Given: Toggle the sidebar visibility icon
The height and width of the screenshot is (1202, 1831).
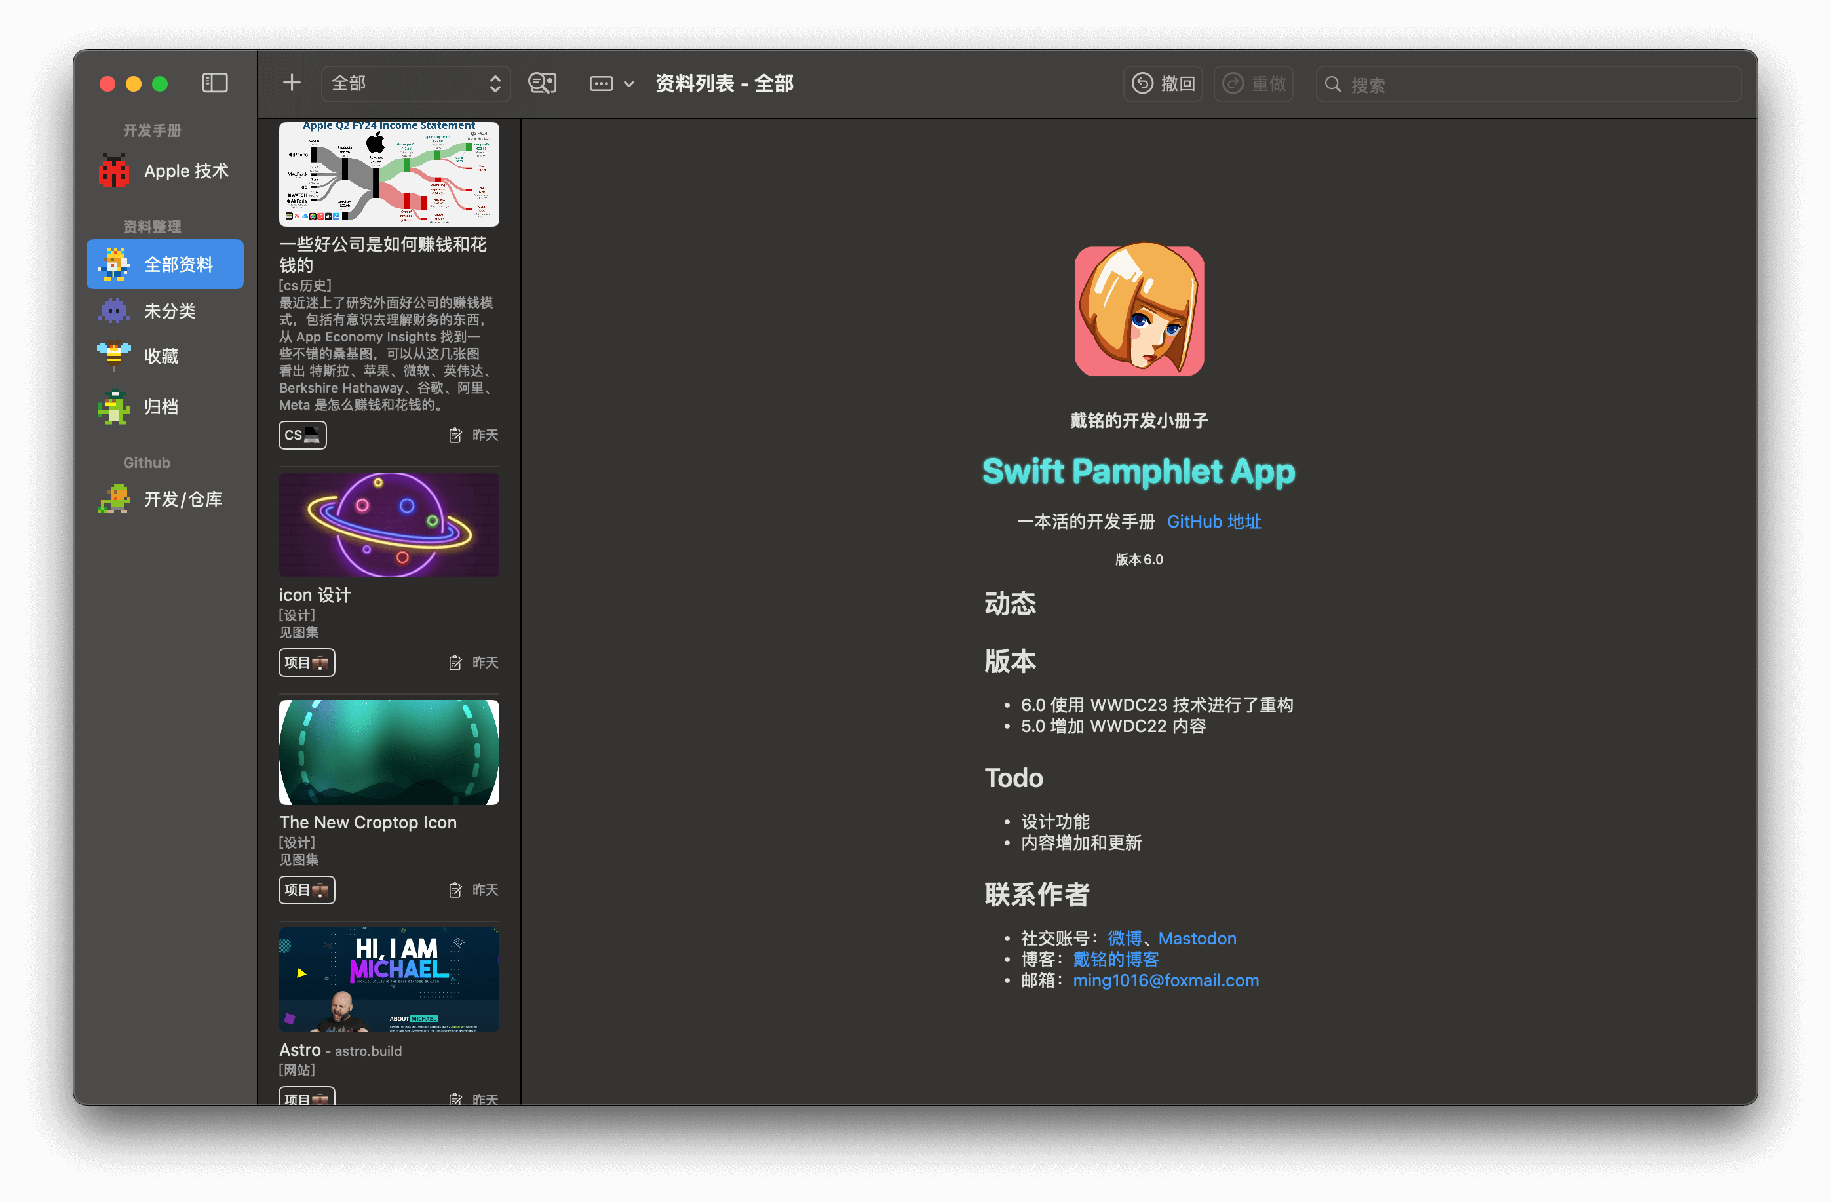Looking at the screenshot, I should tap(215, 83).
